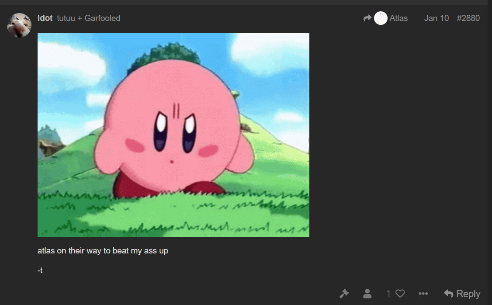This screenshot has width=492, height=305.
Task: Open Atlas's small avatar
Action: tap(381, 18)
